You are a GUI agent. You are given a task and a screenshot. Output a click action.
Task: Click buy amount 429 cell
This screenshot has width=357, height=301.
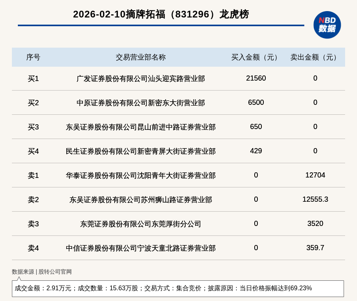click(x=256, y=151)
